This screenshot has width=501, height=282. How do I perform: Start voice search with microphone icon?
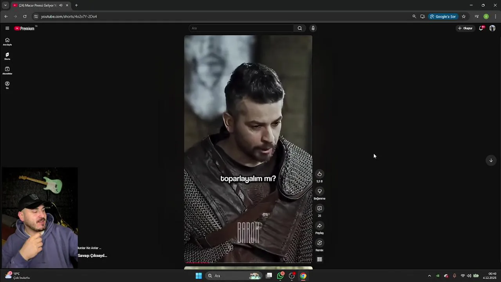click(x=313, y=28)
